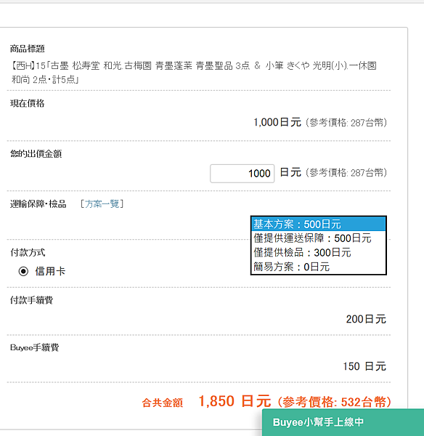Click the 信用卡 payment label text

(x=50, y=271)
